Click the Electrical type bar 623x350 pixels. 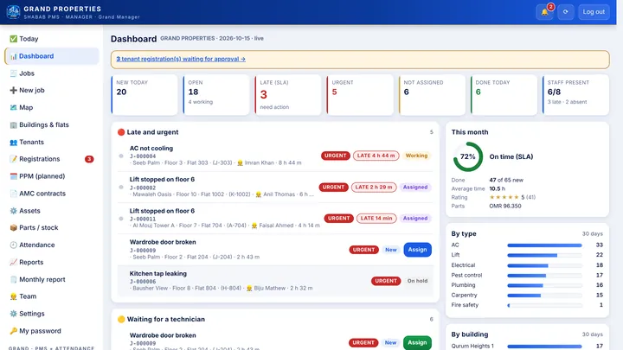pos(544,265)
